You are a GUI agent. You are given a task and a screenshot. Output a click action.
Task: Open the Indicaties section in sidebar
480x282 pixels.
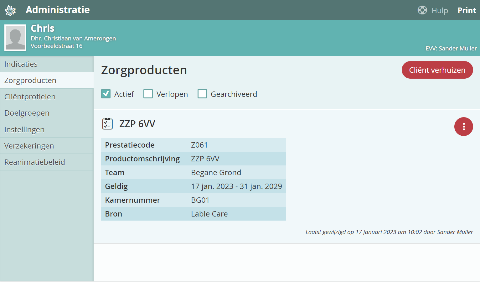click(21, 64)
